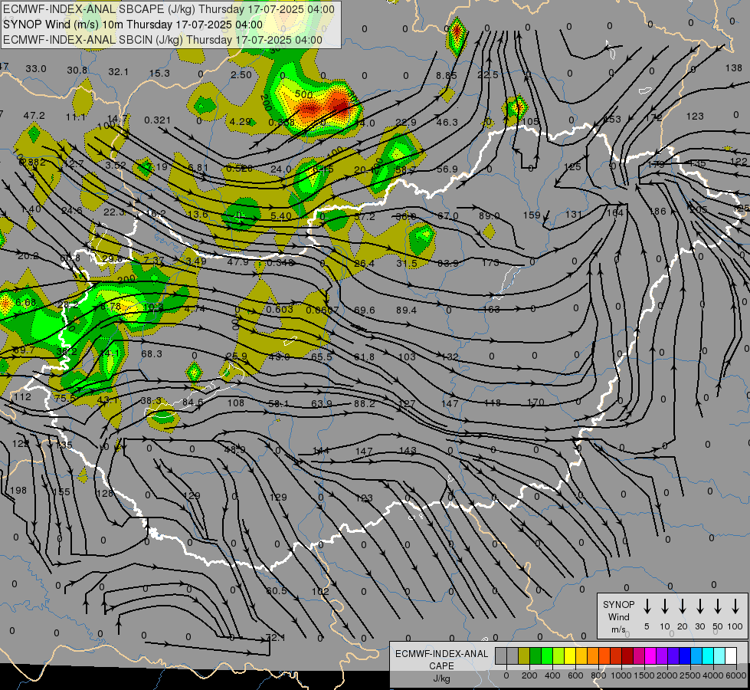Click the 30 m/s wind arrow in legend

pos(700,606)
